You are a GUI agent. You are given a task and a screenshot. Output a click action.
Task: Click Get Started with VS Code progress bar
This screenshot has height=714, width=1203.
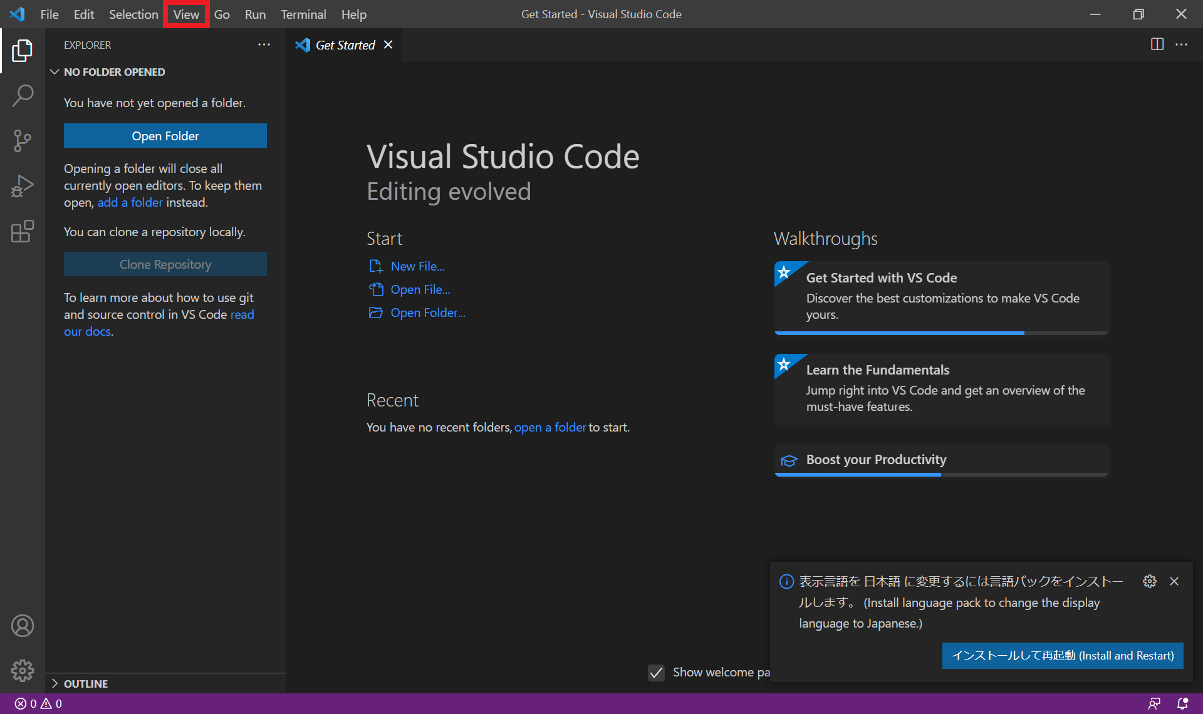coord(940,333)
